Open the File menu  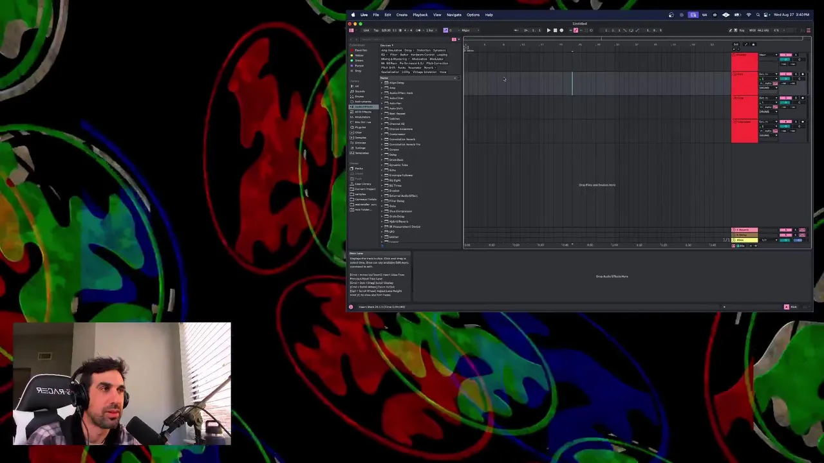coord(376,15)
